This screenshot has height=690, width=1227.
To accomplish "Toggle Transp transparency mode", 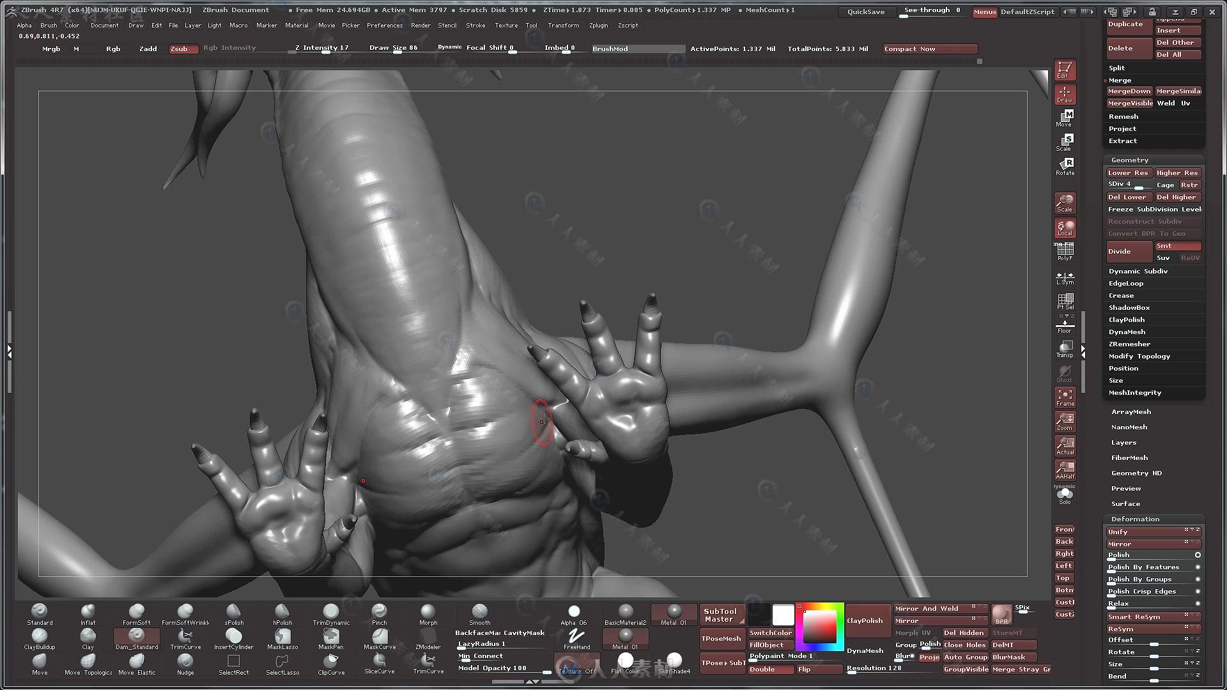I will pos(1065,349).
